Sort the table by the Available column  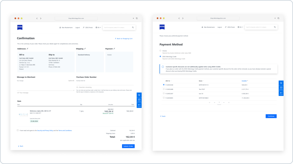[244, 81]
